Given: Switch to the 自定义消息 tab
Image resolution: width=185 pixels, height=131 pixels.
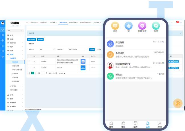Looking at the screenshot, I should coord(73,22).
